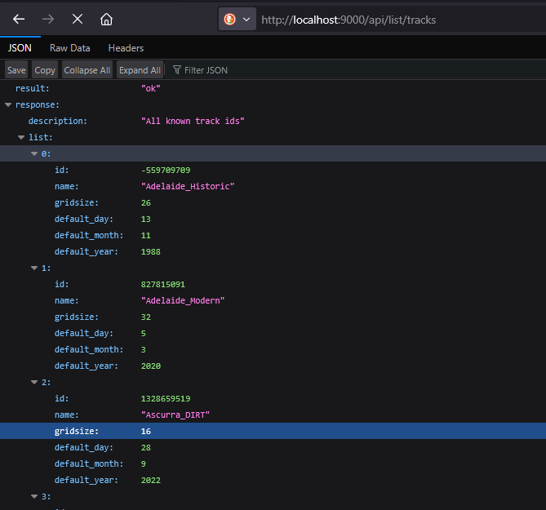Switch to the JSON tab
Screen dimensions: 546x510
click(x=20, y=48)
